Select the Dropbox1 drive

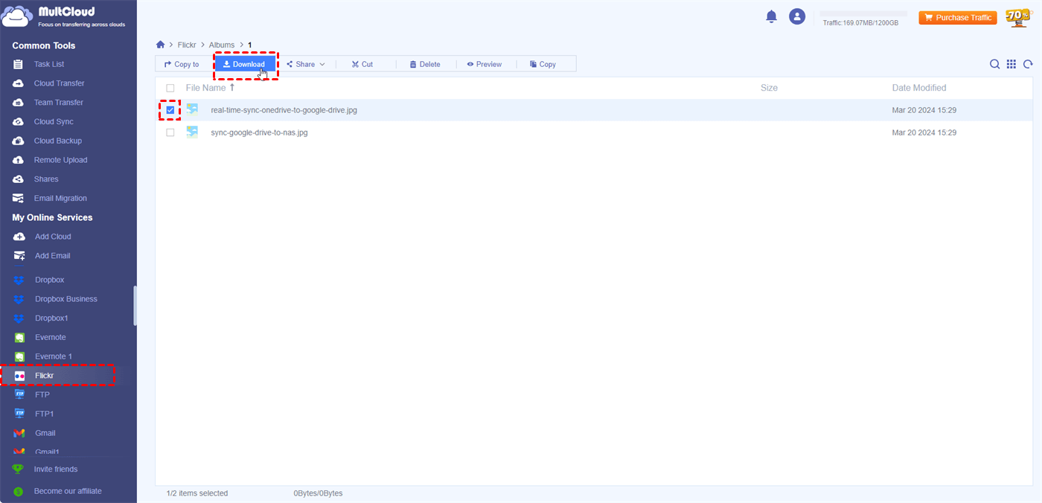click(x=51, y=318)
